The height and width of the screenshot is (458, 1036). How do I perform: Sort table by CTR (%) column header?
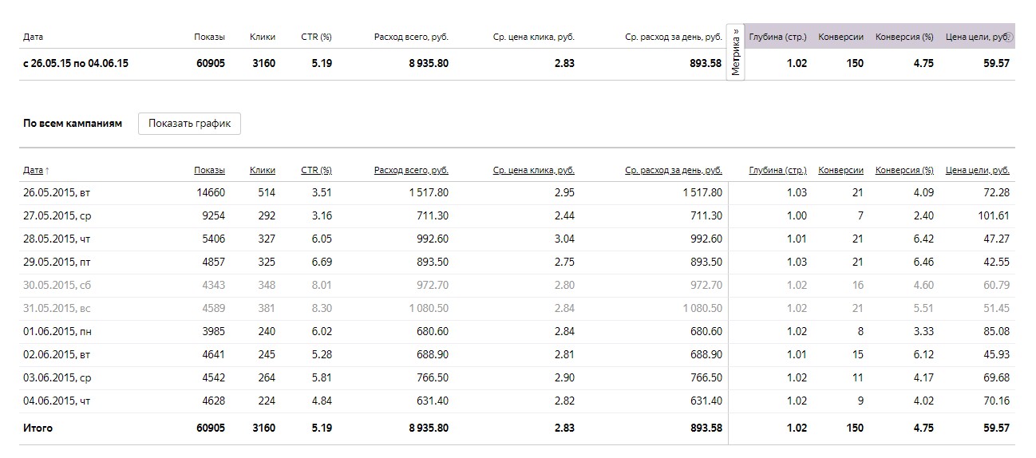pos(316,170)
